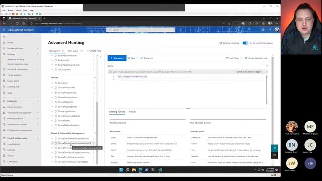Collapse the Threat & Vulnerability Management schema group

click(x=95, y=133)
